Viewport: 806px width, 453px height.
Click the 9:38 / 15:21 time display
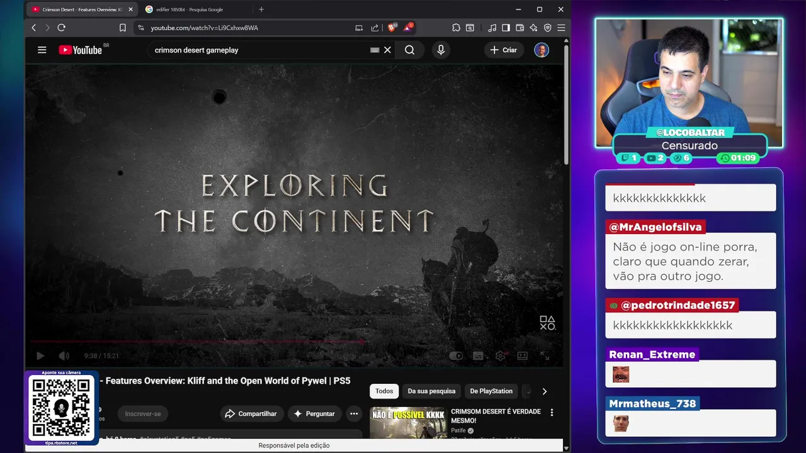click(101, 356)
